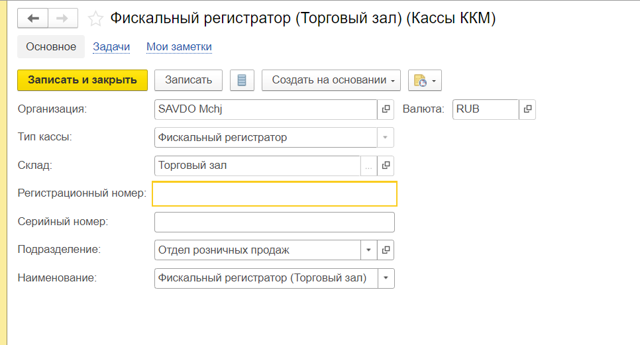The width and height of the screenshot is (640, 345).
Task: Open the Подразделение record icon
Action: [386, 250]
